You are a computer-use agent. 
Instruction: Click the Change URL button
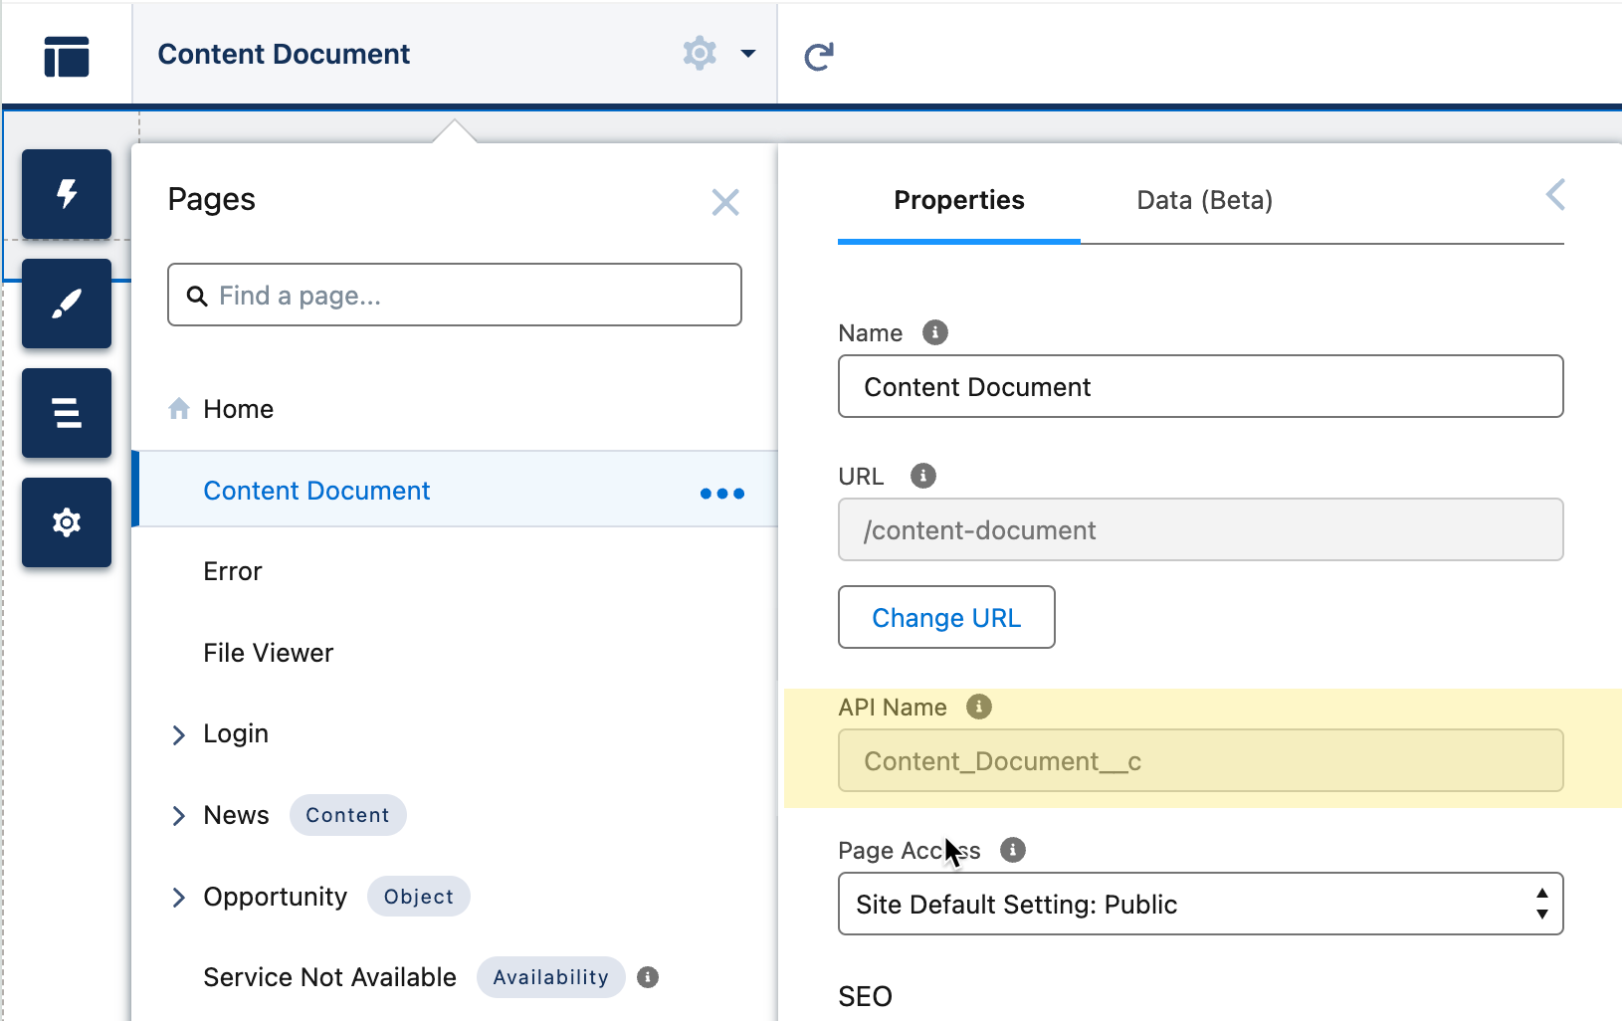[945, 618]
